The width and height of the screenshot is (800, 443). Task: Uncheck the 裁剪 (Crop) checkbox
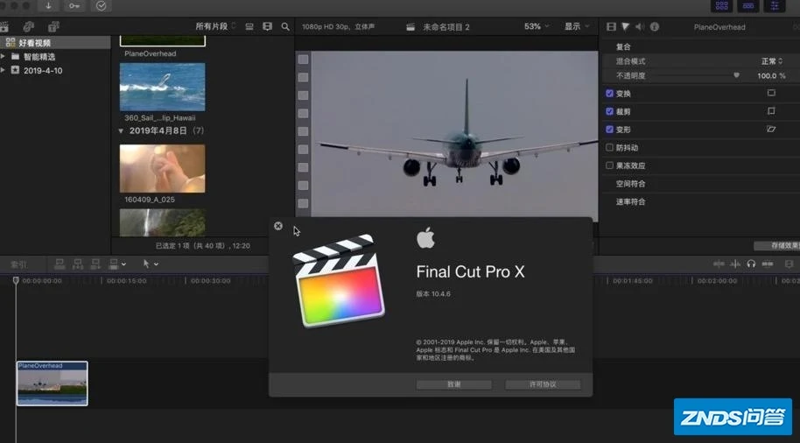pos(609,111)
